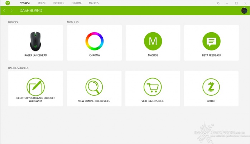250x144 pixels.
Task: Click the 'VISIT RAZER STORE' label
Action: tap(153, 101)
